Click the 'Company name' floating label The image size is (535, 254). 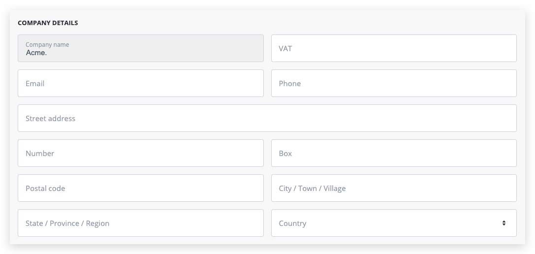(x=47, y=44)
